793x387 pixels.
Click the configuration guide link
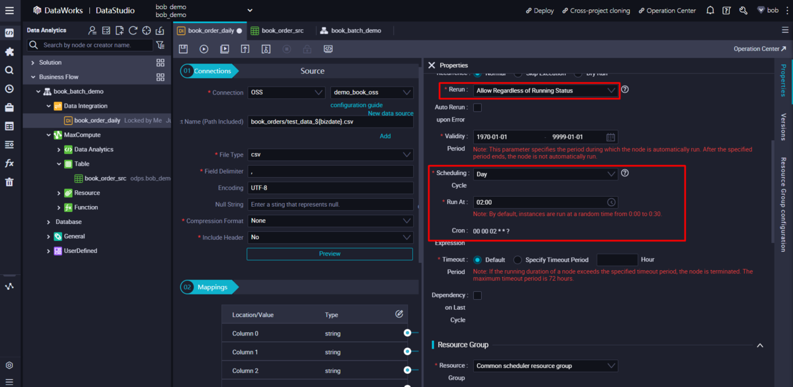coord(356,105)
